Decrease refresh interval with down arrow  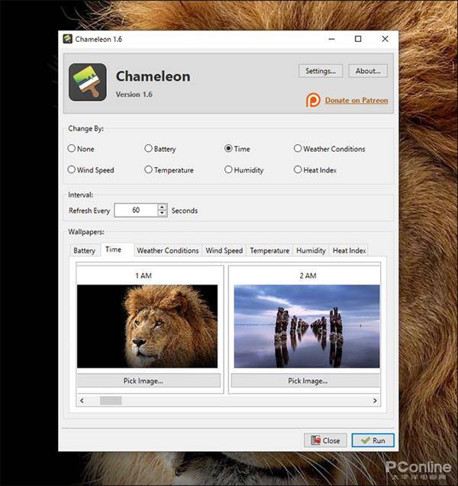(162, 214)
